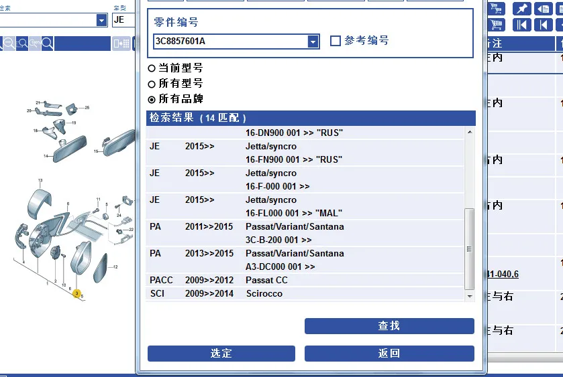Click the results list scrollbar thumb
563x377 pixels.
pos(469,248)
